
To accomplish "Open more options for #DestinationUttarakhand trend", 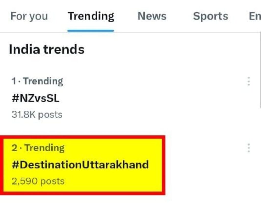I will tap(249, 148).
